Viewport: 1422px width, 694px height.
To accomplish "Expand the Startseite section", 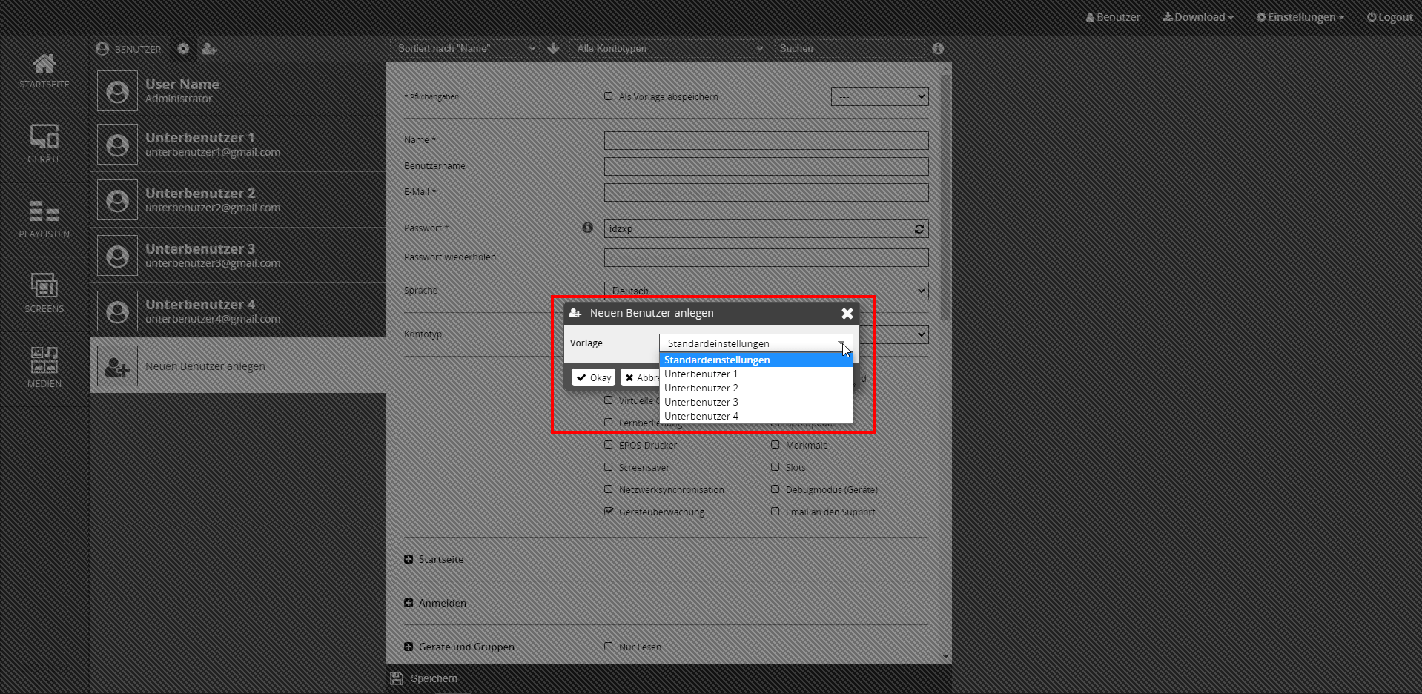I will [x=409, y=559].
